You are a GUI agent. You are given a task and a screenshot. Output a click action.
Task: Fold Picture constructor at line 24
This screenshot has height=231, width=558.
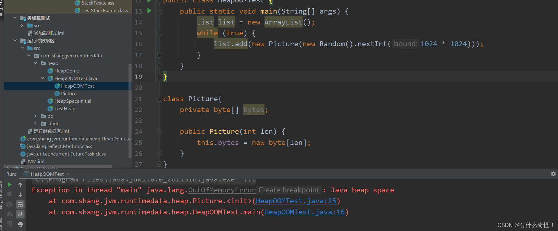pyautogui.click(x=160, y=132)
